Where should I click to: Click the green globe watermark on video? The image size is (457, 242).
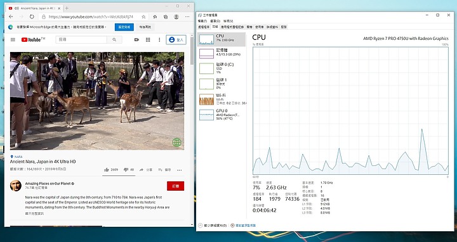(176, 143)
